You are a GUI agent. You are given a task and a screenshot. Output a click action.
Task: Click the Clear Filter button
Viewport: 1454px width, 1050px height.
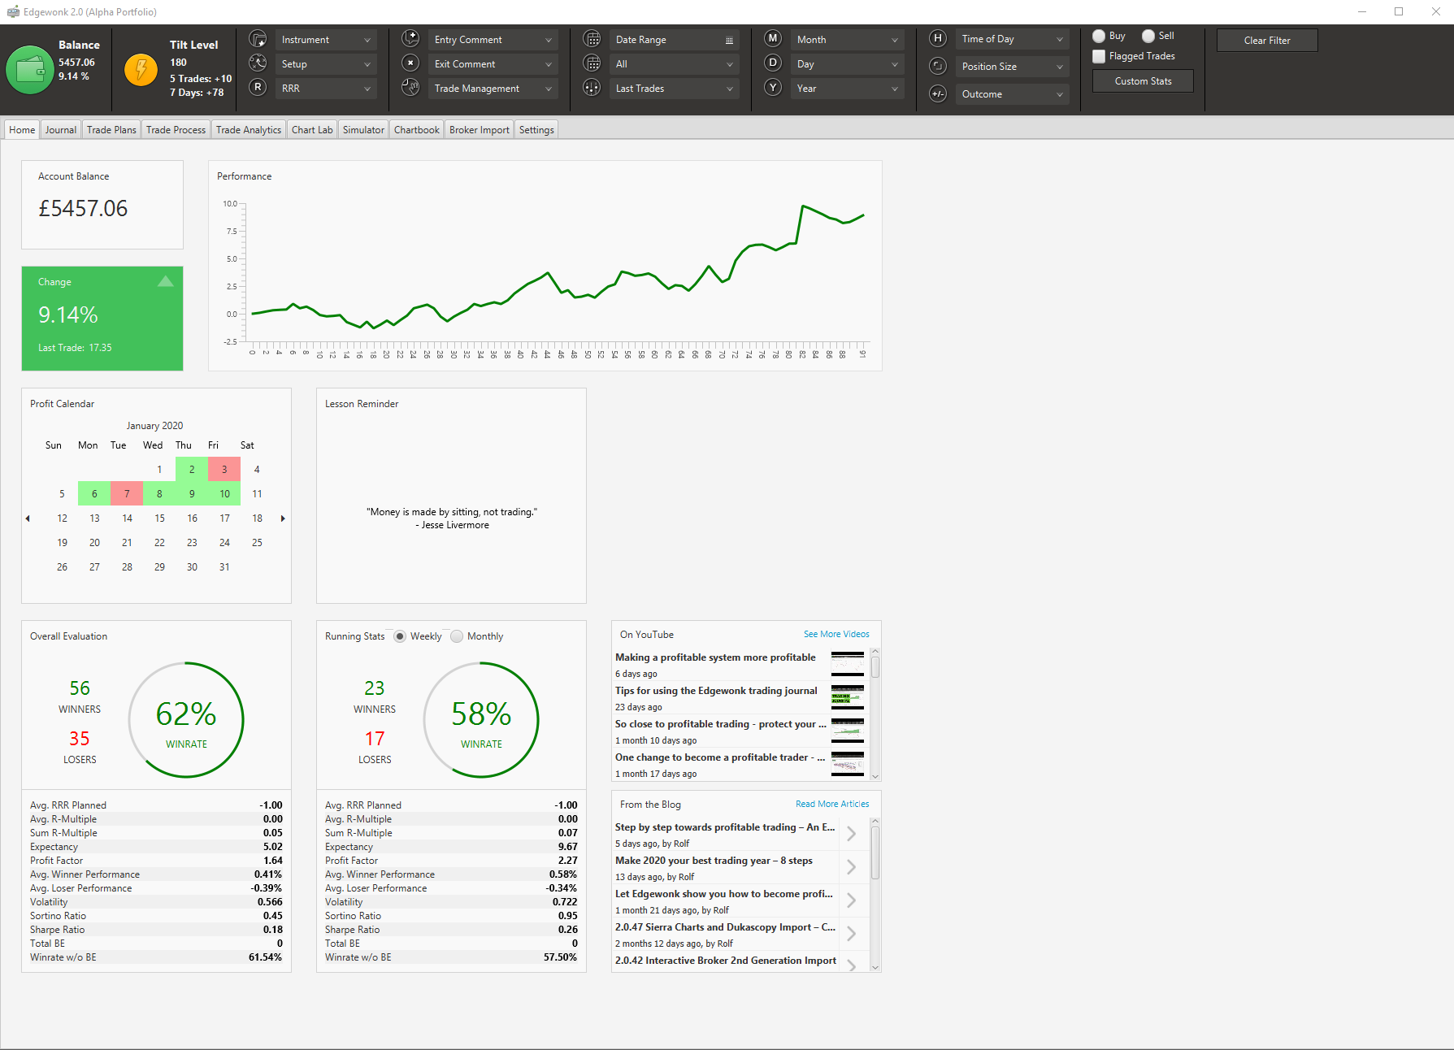pos(1267,41)
